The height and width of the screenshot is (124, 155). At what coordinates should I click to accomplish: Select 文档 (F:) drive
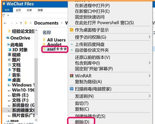tap(20, 100)
